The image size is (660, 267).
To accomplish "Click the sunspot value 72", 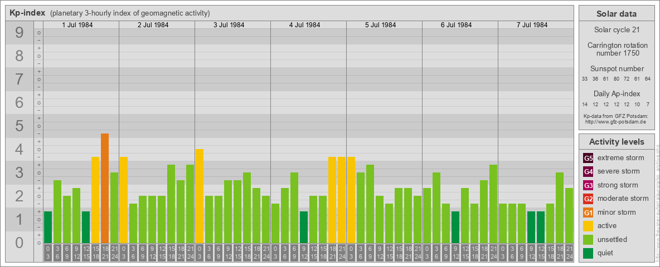I will [x=627, y=79].
